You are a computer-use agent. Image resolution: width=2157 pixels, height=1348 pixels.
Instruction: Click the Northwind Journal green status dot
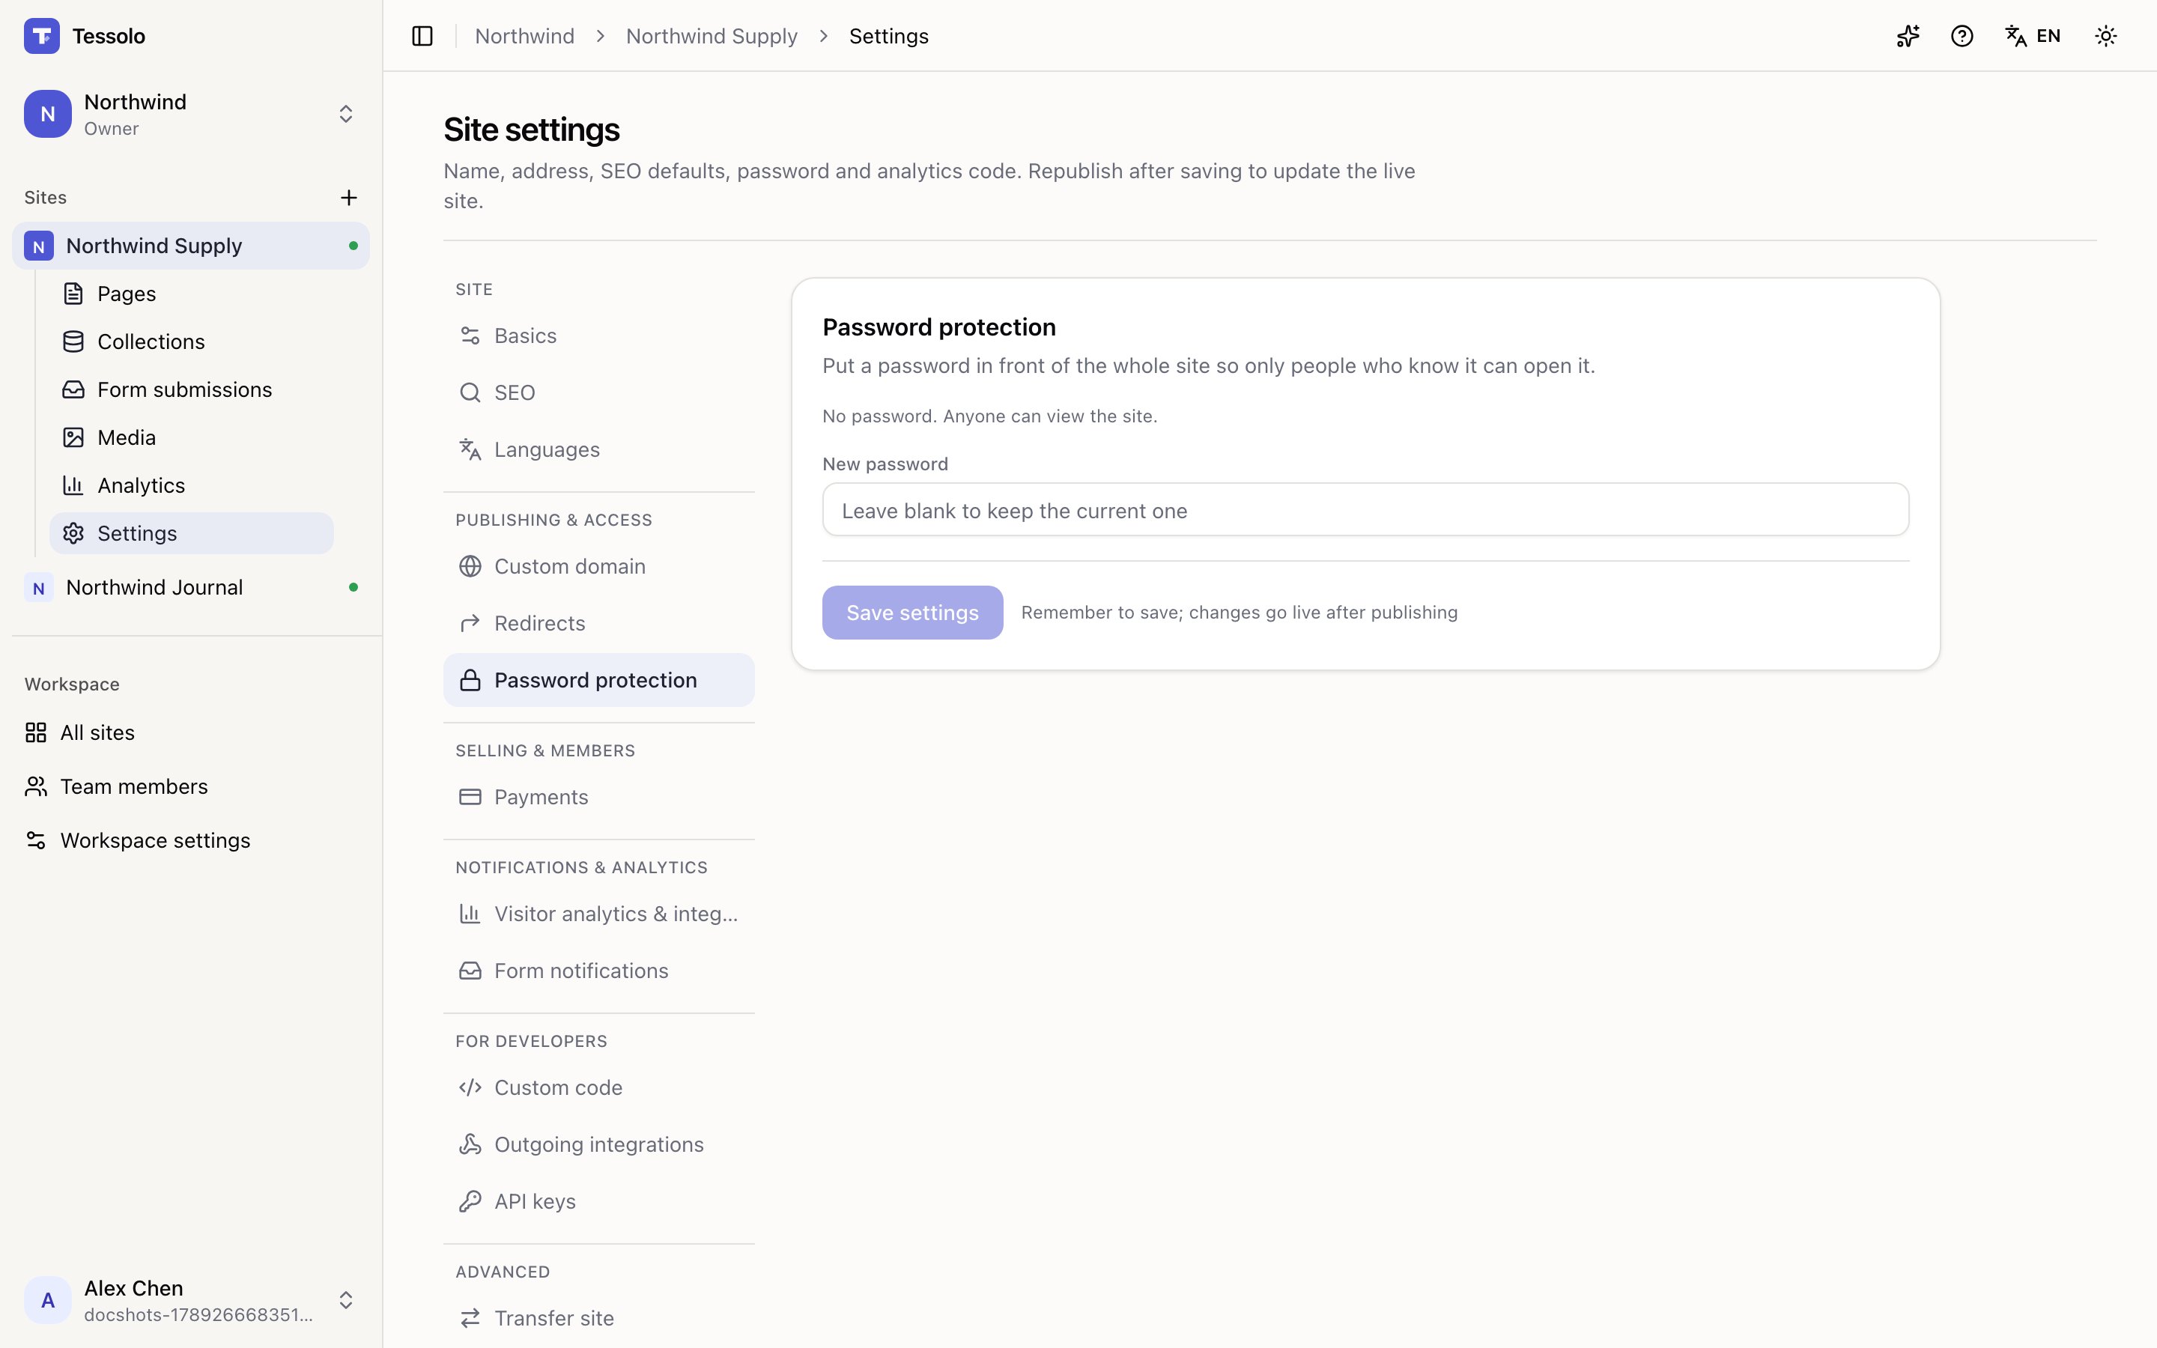coord(354,588)
